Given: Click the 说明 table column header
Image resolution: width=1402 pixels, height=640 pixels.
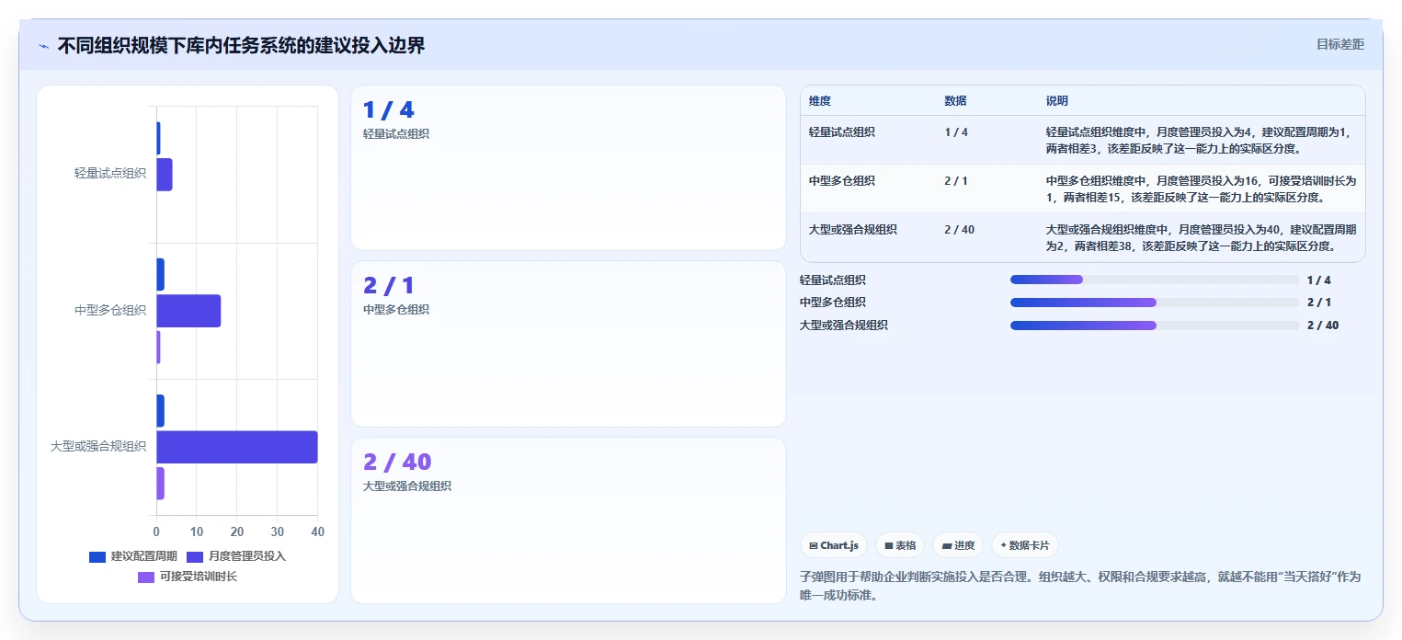Looking at the screenshot, I should pyautogui.click(x=1057, y=101).
